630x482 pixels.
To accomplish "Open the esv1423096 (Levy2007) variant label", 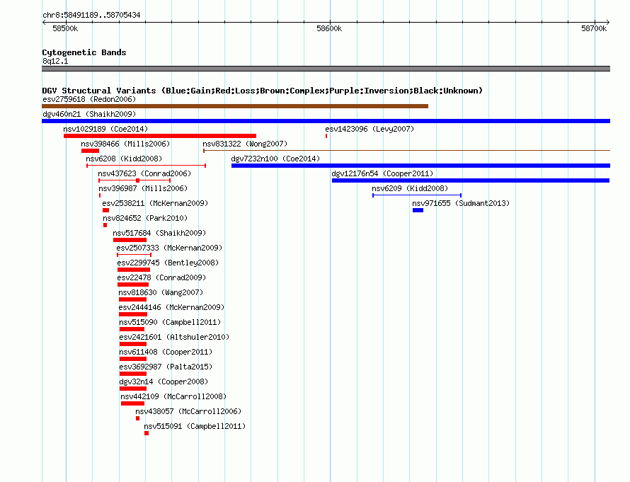I will [370, 129].
